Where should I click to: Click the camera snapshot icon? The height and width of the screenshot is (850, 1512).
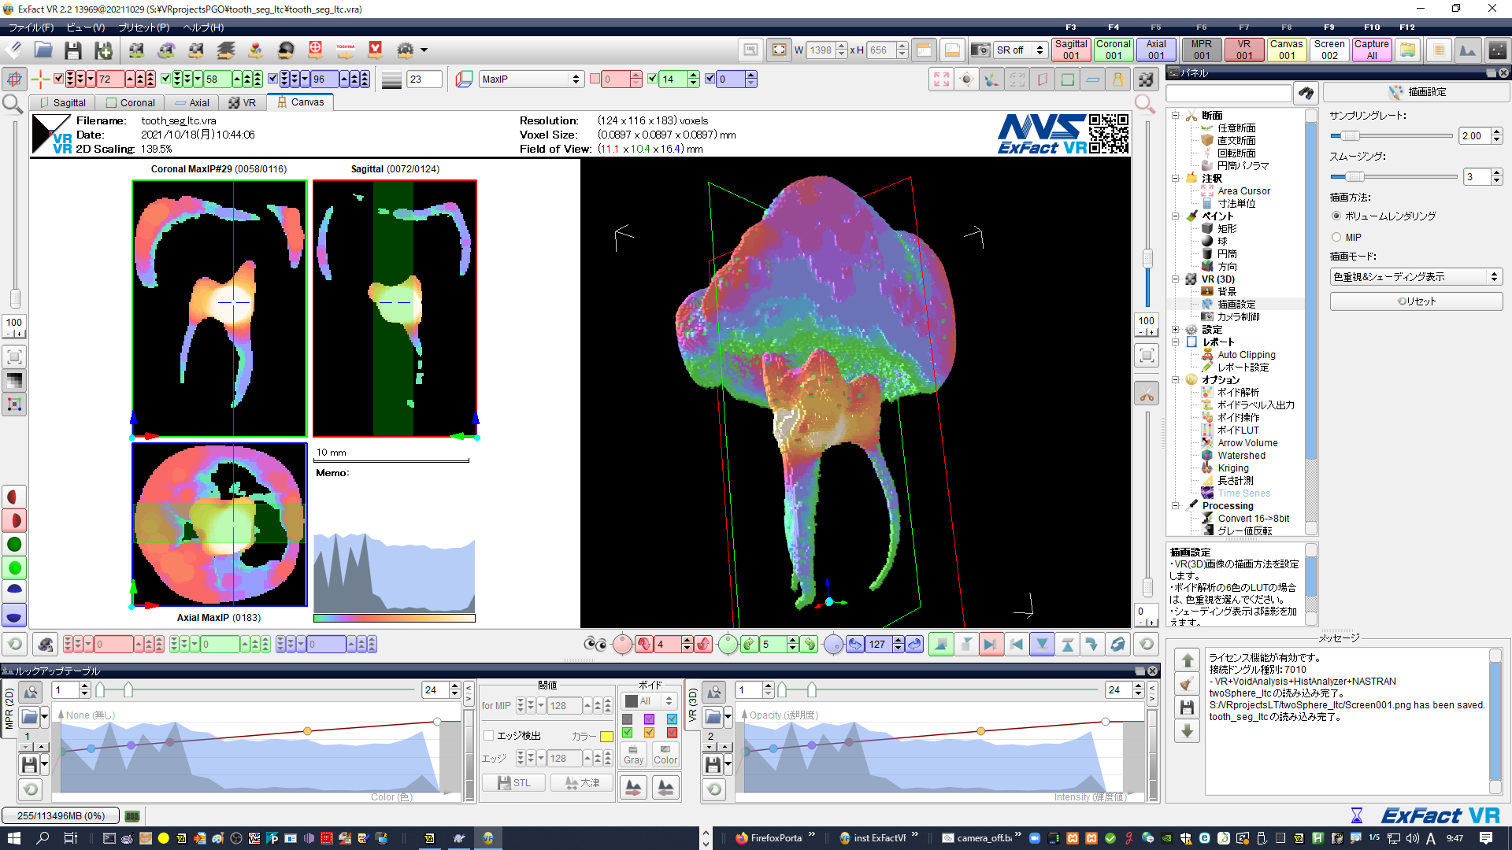[980, 50]
